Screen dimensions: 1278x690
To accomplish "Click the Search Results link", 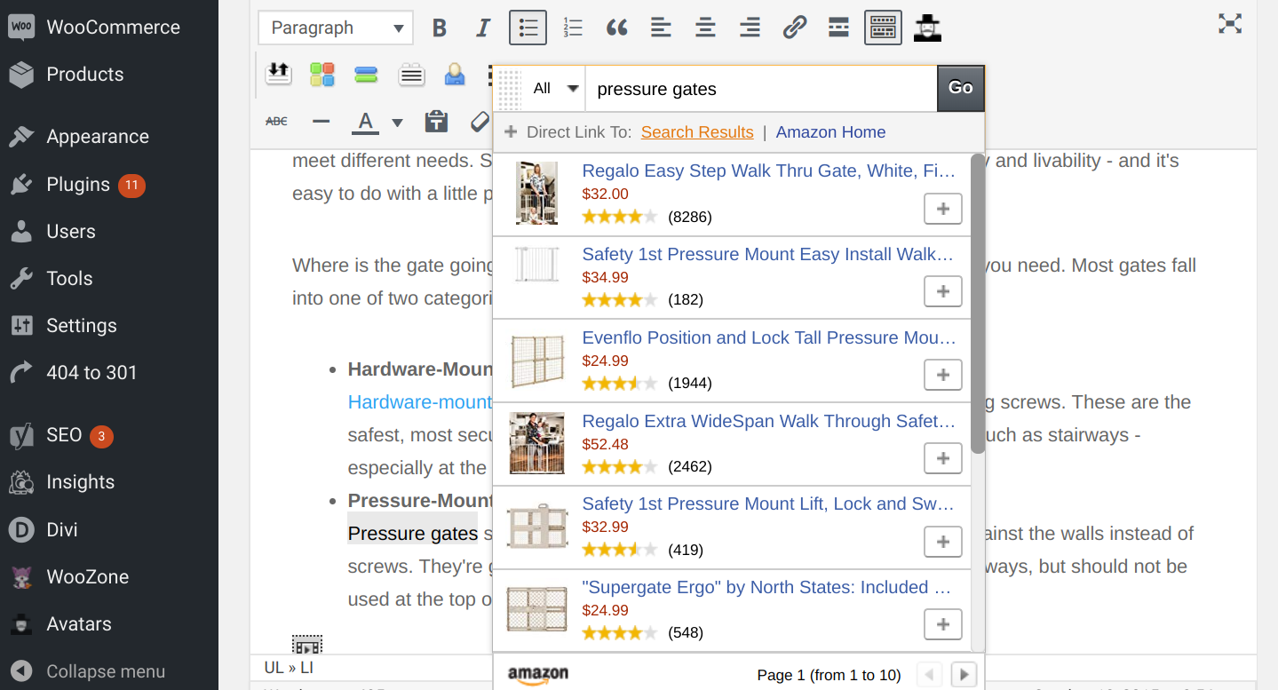I will pyautogui.click(x=697, y=132).
